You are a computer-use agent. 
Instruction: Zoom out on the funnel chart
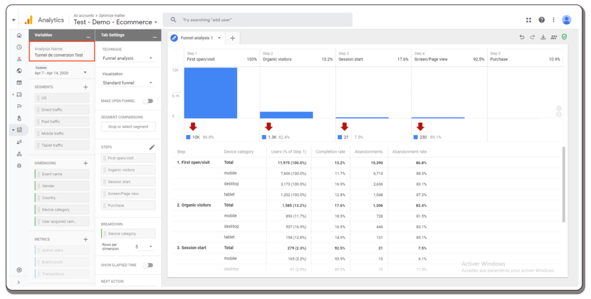click(559, 114)
